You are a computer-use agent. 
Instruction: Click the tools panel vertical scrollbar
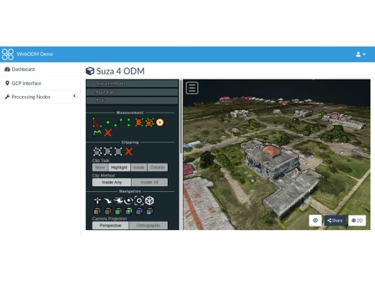coord(181,116)
